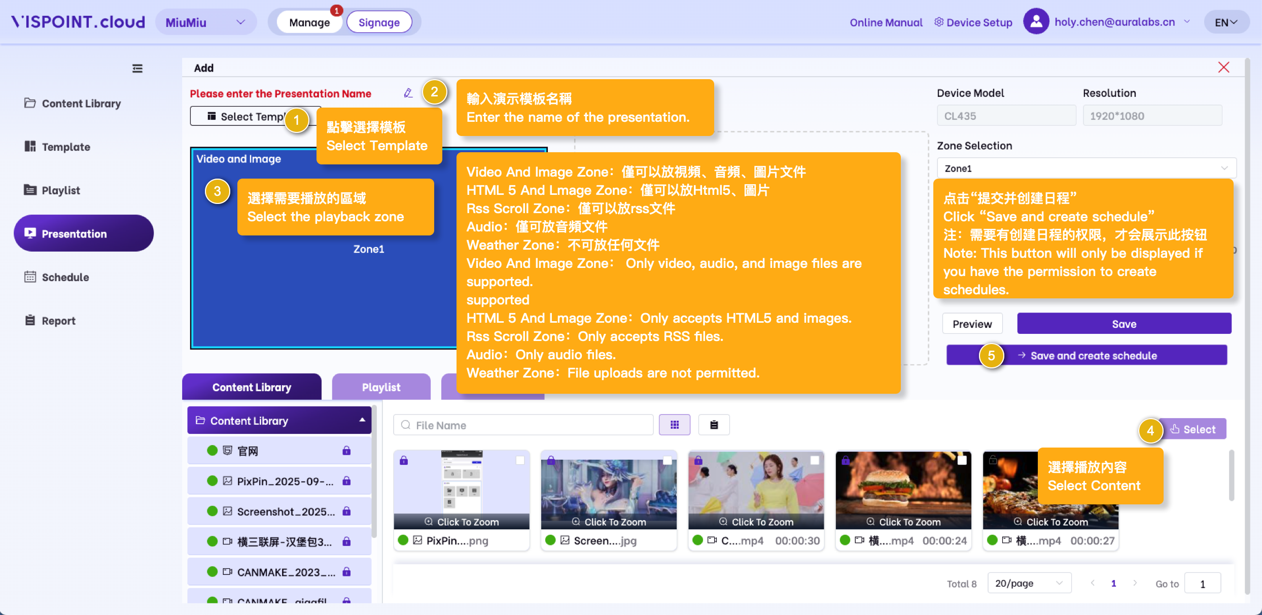
Task: Open the 20/page pagination dropdown
Action: 1029,583
